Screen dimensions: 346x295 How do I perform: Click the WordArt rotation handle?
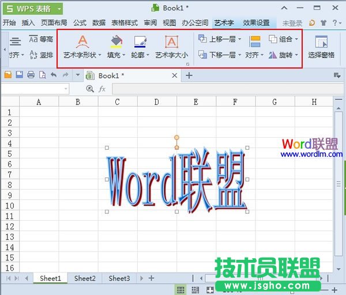click(176, 138)
